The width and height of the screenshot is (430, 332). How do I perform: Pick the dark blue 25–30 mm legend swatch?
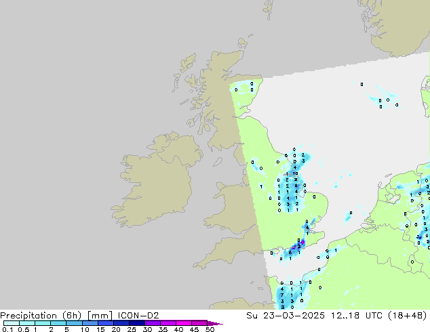137,323
